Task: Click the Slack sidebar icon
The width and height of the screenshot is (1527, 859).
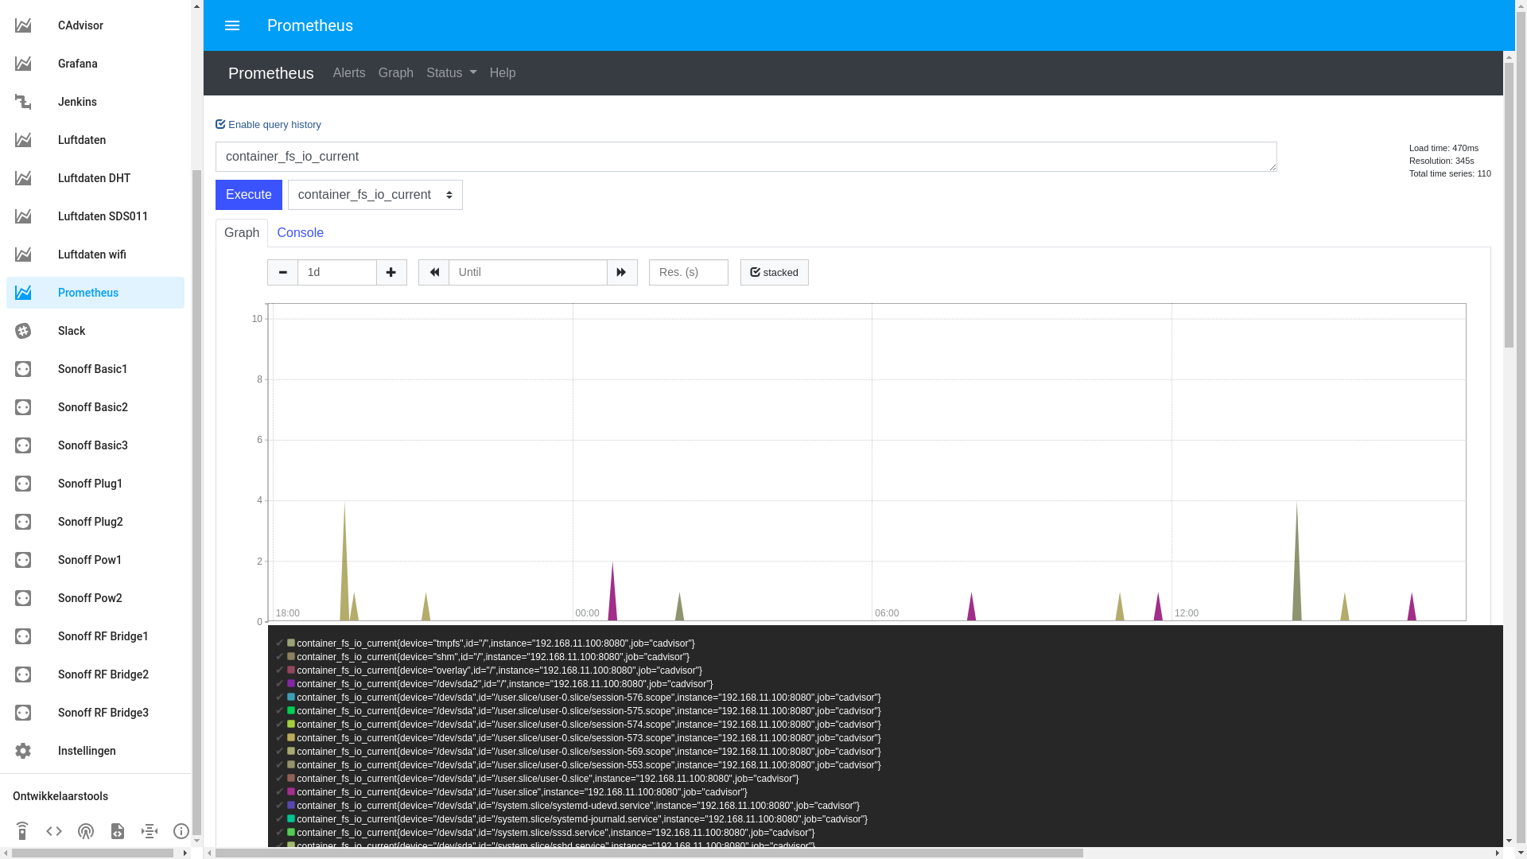Action: [x=23, y=331]
